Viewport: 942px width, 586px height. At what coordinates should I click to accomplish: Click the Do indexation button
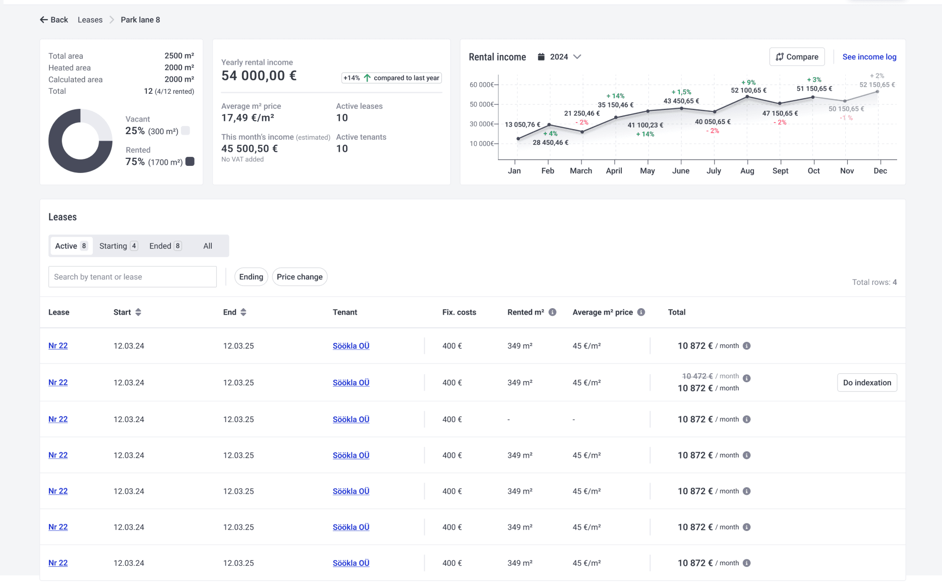[867, 383]
